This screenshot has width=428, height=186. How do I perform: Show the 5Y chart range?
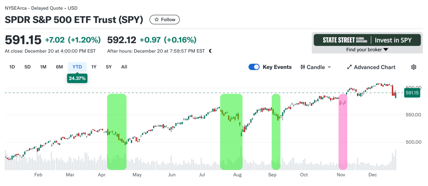pos(109,67)
